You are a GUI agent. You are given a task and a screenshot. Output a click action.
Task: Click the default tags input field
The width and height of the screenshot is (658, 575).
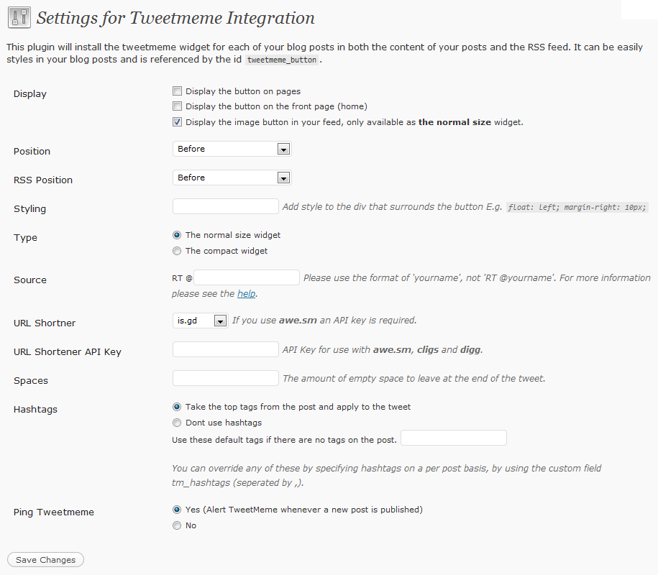[454, 438]
